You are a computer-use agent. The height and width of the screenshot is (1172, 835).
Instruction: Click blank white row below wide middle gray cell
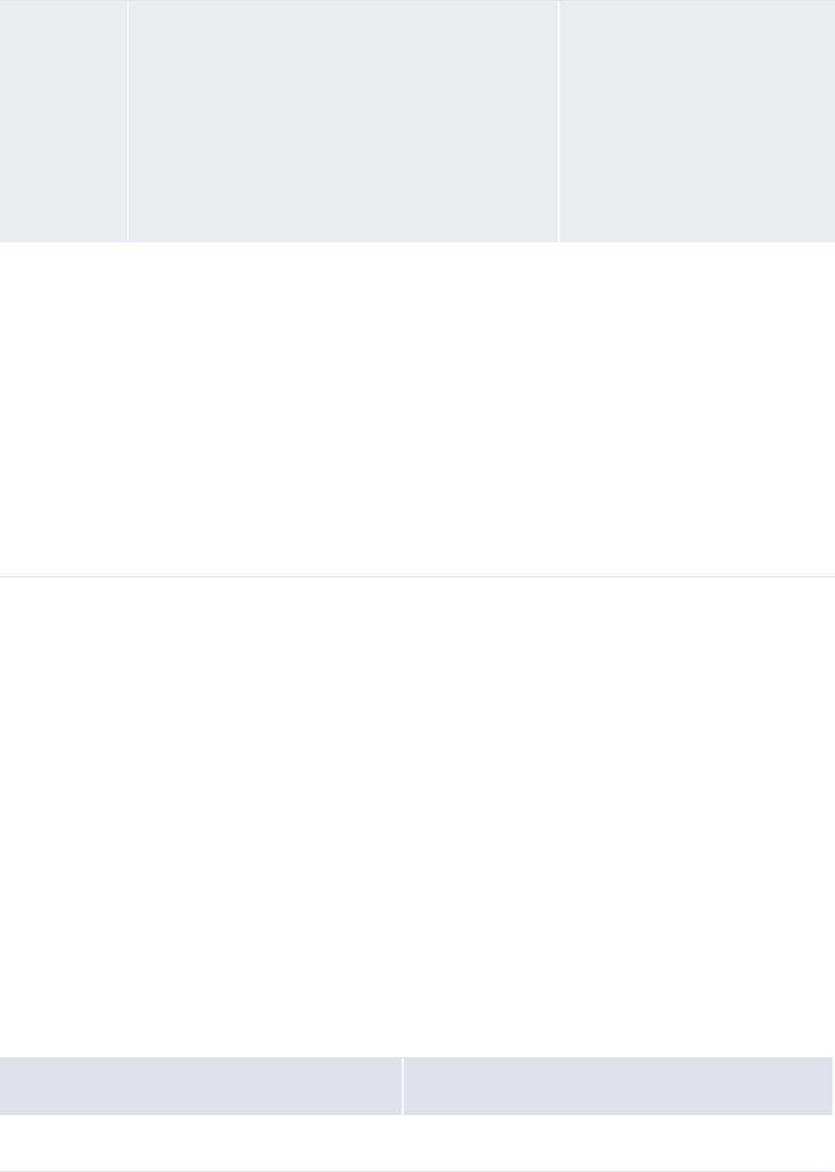tap(342, 408)
